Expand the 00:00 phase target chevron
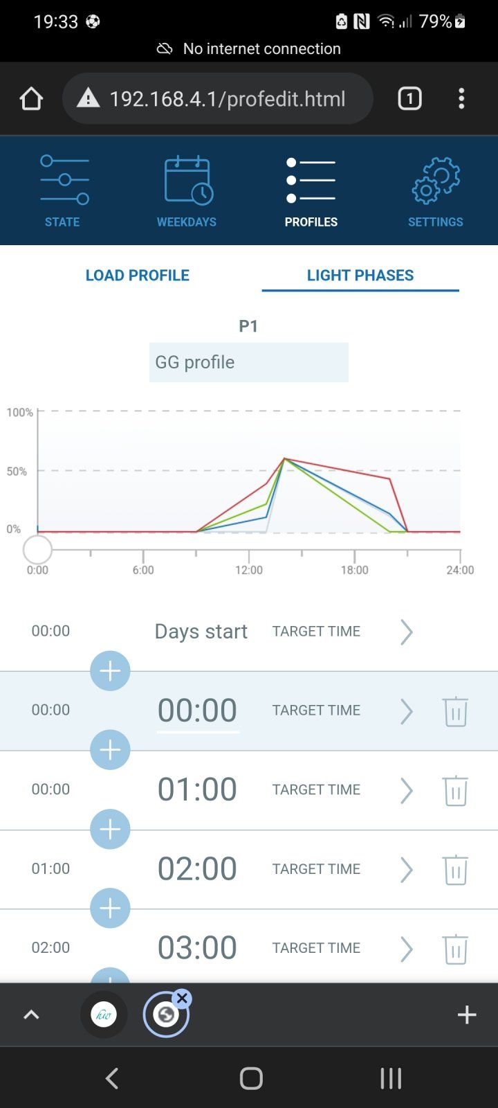The height and width of the screenshot is (1108, 498). 406,711
